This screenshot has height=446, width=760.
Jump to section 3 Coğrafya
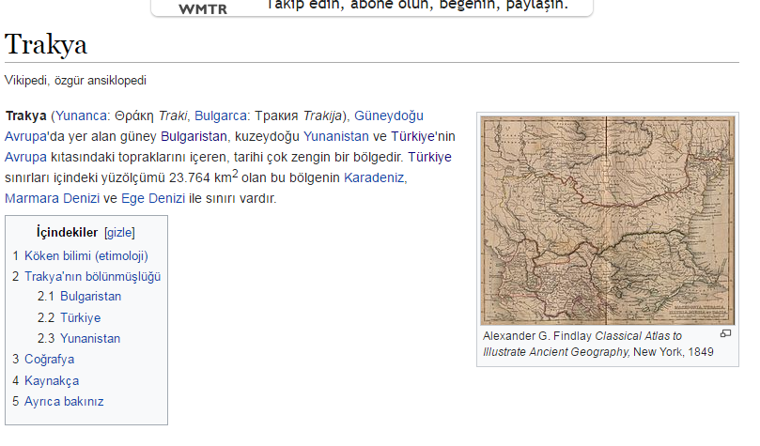[43, 360]
